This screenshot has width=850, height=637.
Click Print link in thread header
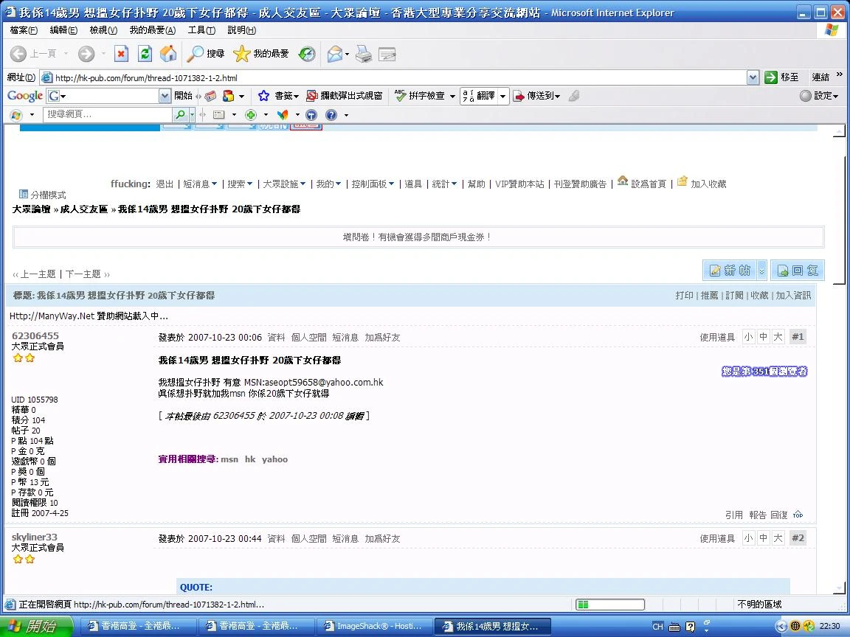684,295
